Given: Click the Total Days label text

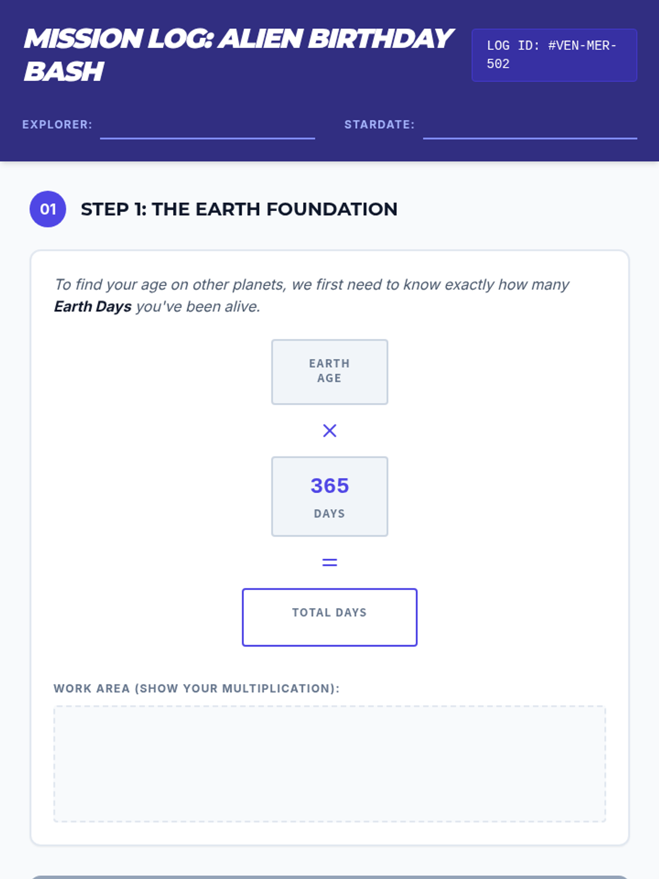Looking at the screenshot, I should (x=329, y=613).
